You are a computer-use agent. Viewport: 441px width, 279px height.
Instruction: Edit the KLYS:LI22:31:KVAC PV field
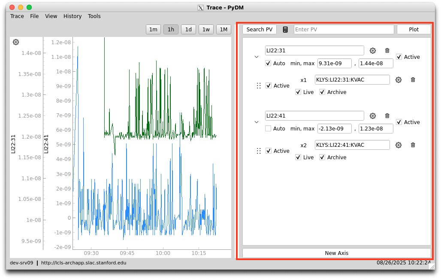352,80
